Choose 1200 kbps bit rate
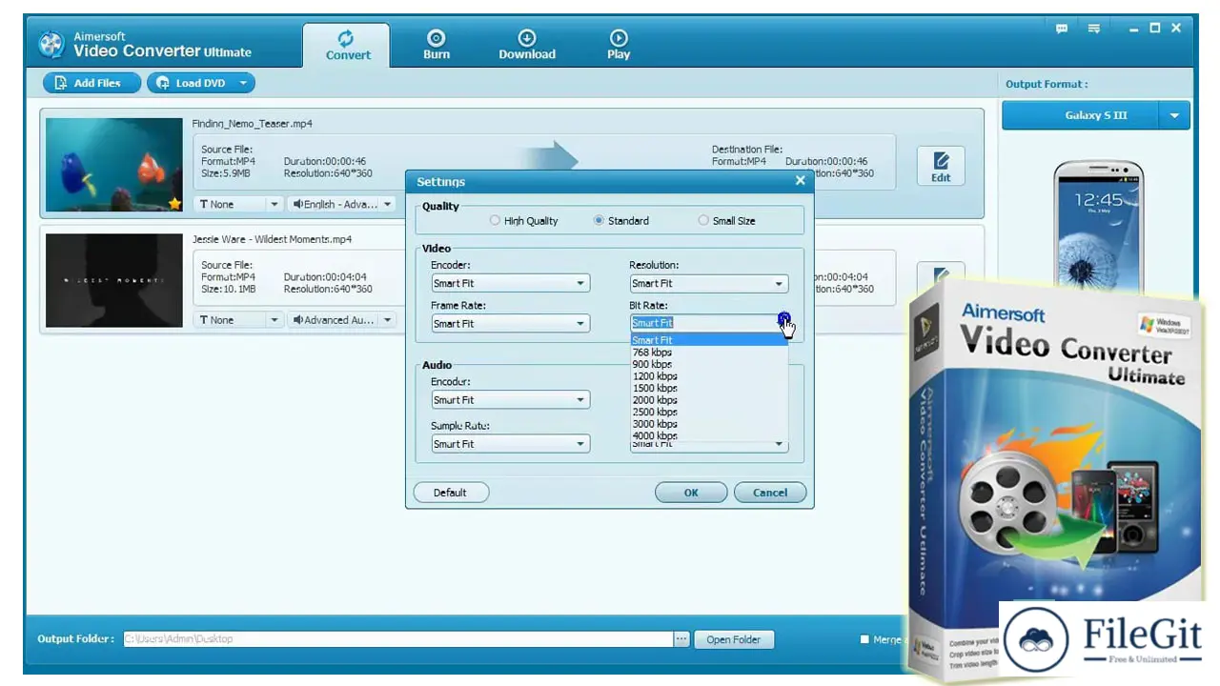Screen dimensions: 1220x686 point(708,376)
